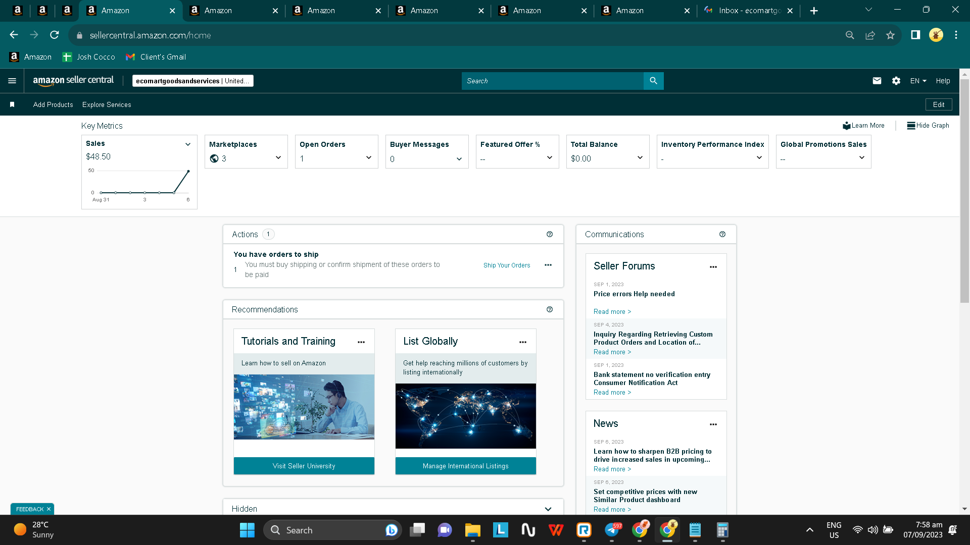Read more about sharpening B2B pricing news
The image size is (970, 545).
pos(612,469)
